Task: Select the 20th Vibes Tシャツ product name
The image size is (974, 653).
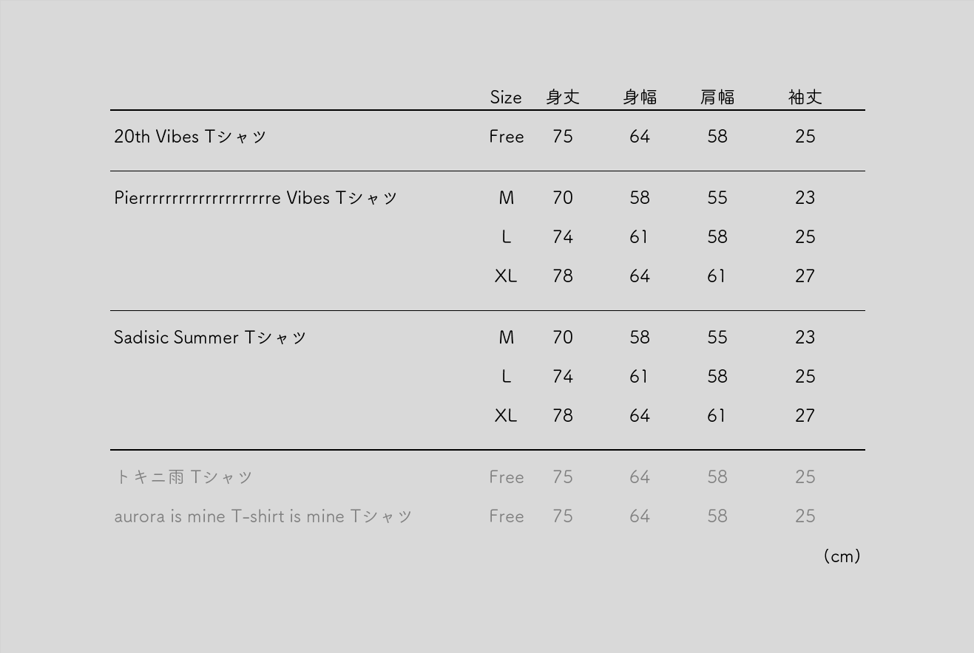Action: pos(190,137)
